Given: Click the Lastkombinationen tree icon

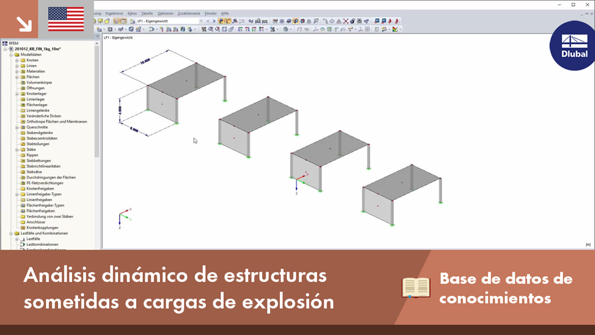Looking at the screenshot, I should tap(23, 245).
